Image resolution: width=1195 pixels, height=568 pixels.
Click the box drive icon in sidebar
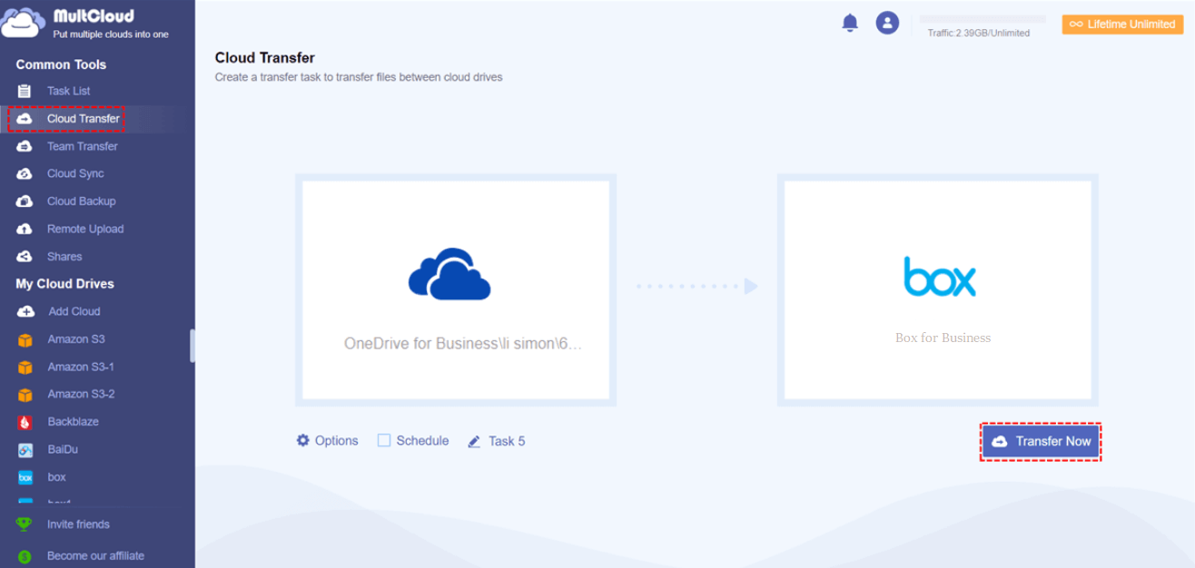(x=25, y=477)
